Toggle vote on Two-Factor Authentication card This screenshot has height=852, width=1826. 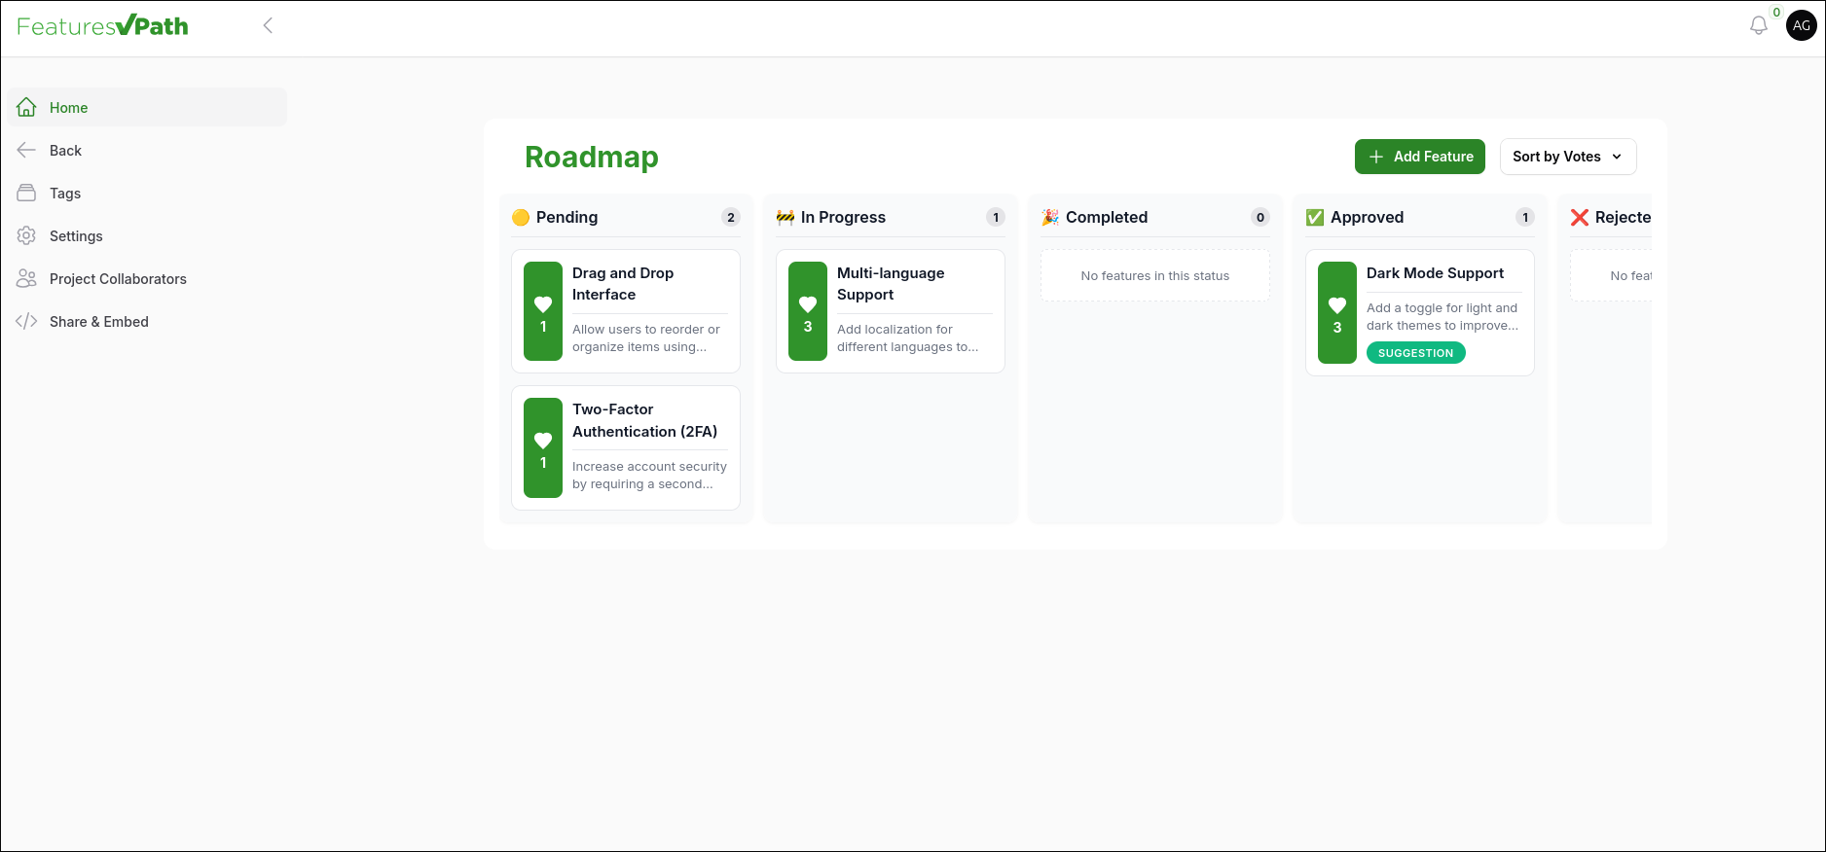pos(543,447)
